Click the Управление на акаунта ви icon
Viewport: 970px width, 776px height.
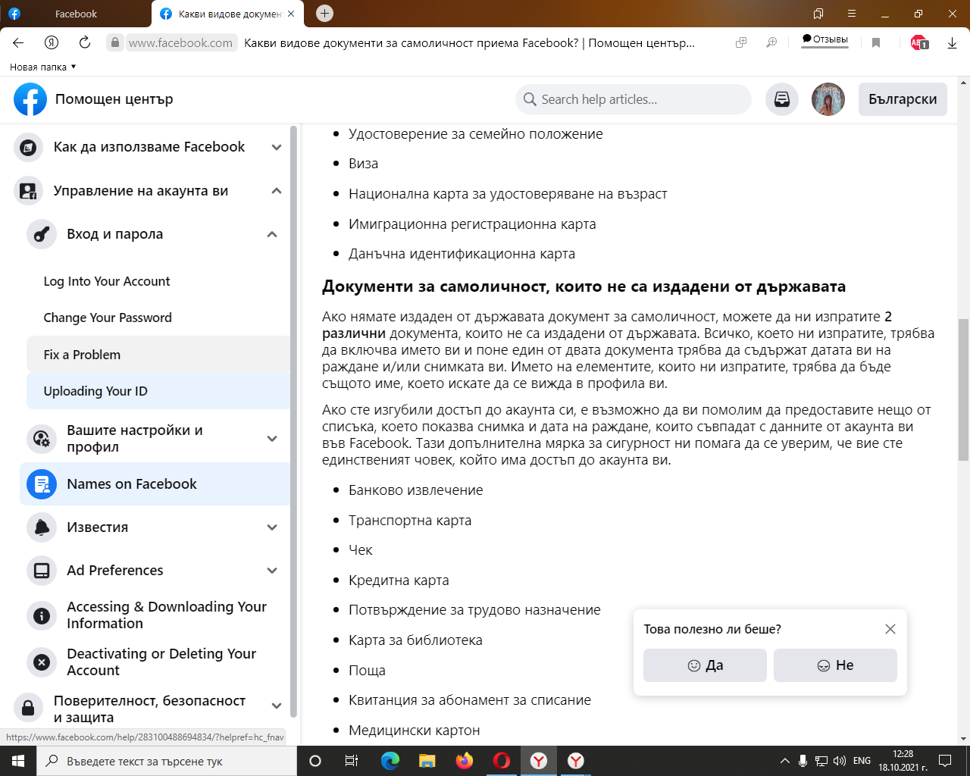coord(28,191)
